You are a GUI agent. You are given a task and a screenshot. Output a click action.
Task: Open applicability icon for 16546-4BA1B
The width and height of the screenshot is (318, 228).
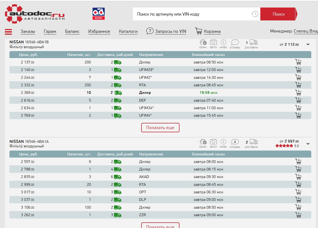click(x=203, y=42)
